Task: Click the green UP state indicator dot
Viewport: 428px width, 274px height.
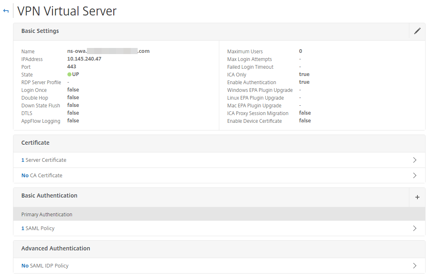Action: 69,74
